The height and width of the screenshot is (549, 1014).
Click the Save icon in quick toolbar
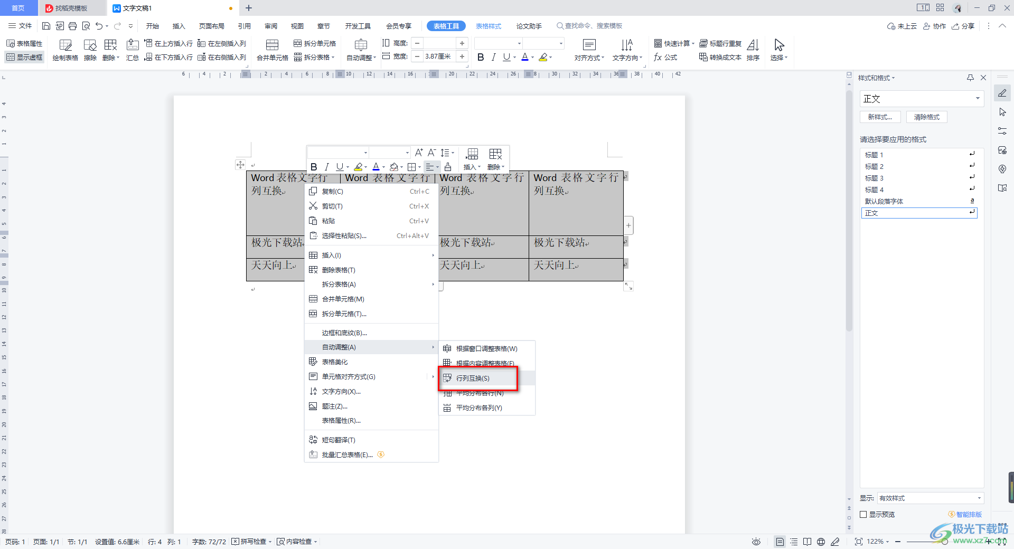tap(46, 26)
